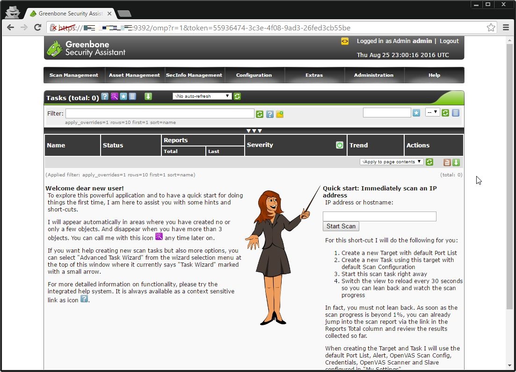Bookmark this page with the star icon
The image size is (516, 372).
coord(491,28)
